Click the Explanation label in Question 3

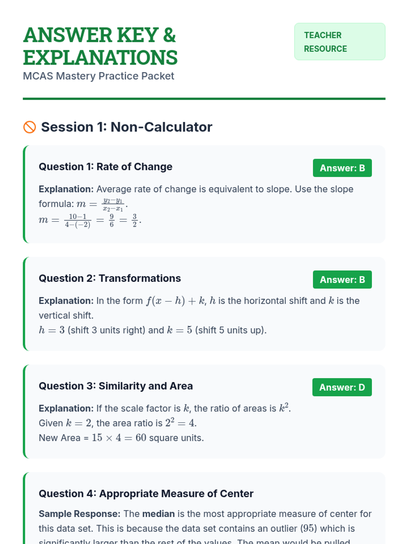pos(66,408)
